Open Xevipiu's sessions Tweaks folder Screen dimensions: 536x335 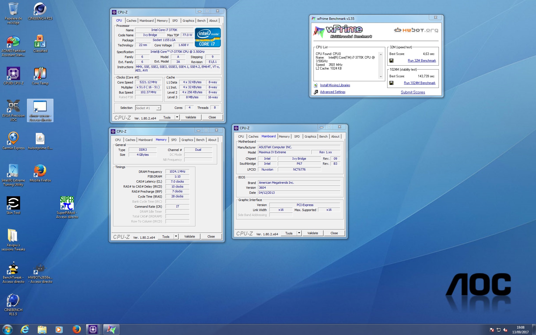click(x=13, y=240)
